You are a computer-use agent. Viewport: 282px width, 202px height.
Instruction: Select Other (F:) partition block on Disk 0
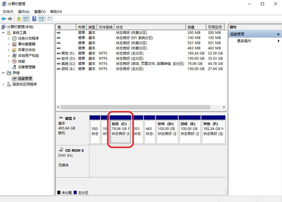tap(213, 130)
